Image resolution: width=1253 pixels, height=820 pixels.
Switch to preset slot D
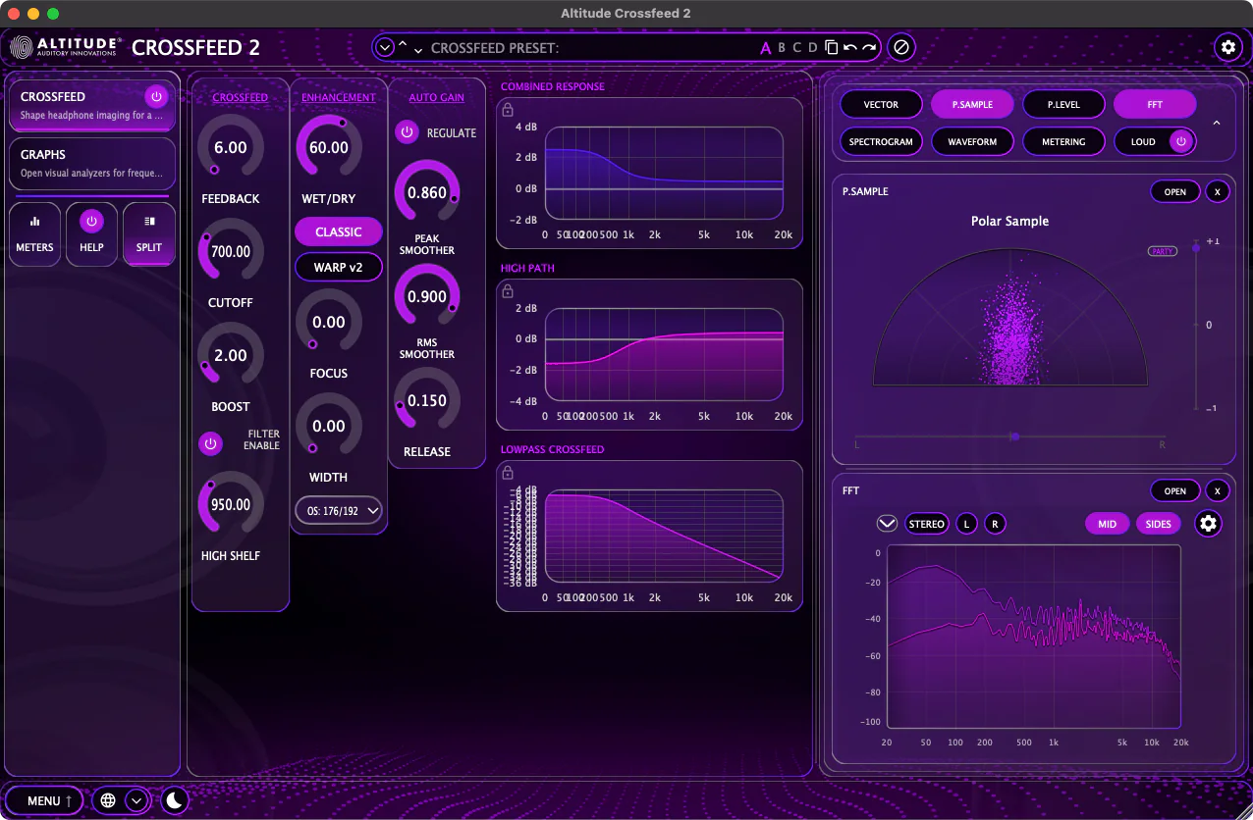tap(813, 47)
